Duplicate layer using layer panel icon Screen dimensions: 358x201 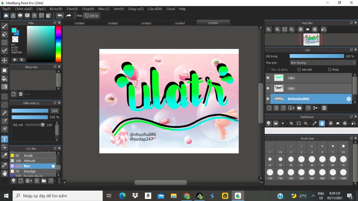tap(308, 108)
